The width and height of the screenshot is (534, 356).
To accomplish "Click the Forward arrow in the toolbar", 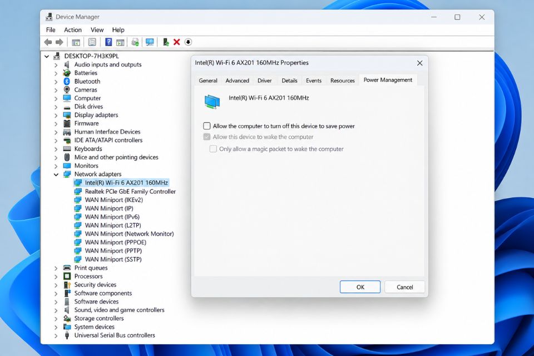I will pyautogui.click(x=60, y=42).
